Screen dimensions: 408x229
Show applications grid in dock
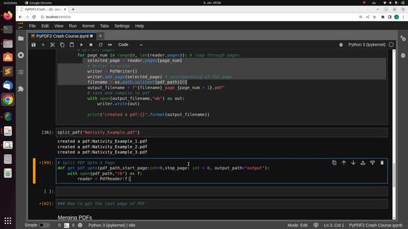click(x=8, y=221)
